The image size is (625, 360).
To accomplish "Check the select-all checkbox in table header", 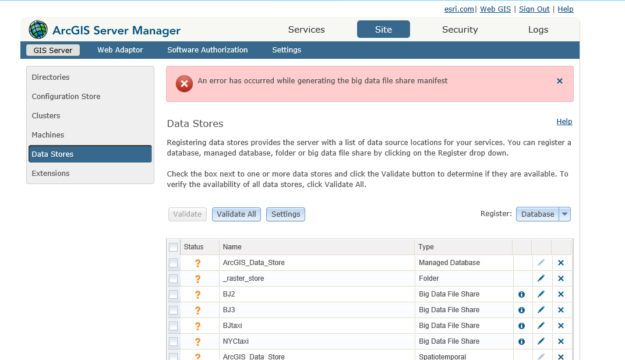I will (174, 247).
